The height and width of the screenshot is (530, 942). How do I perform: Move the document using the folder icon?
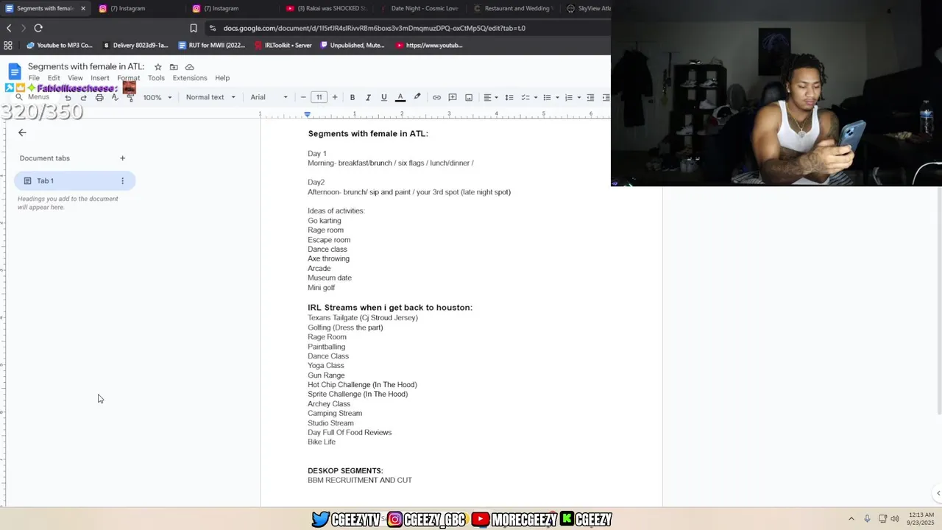[174, 67]
